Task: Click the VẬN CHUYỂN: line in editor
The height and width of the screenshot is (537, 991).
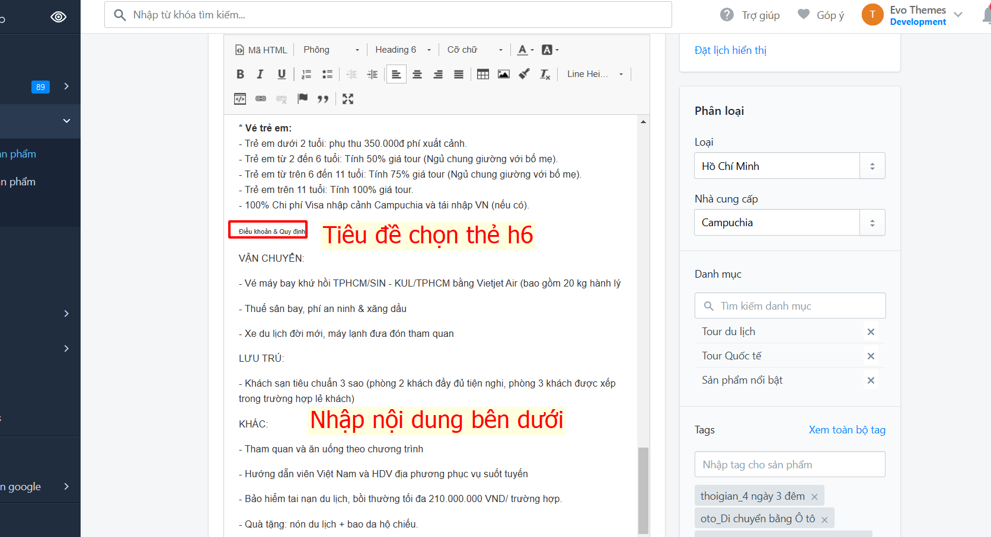Action: [x=271, y=258]
